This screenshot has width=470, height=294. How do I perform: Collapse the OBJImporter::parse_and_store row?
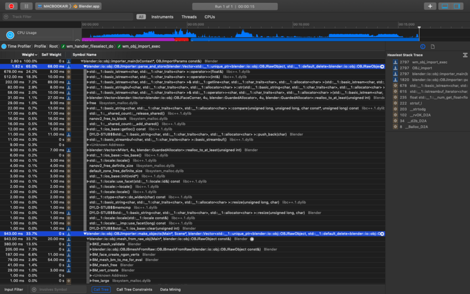coord(85,66)
